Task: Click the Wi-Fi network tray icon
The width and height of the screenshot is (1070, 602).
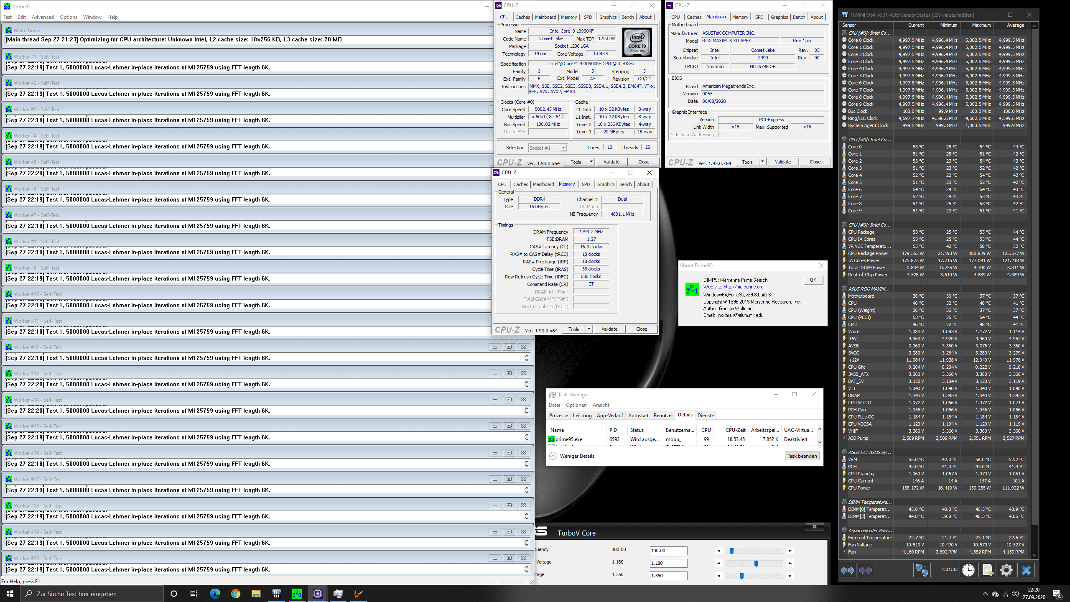Action: pyautogui.click(x=1005, y=594)
